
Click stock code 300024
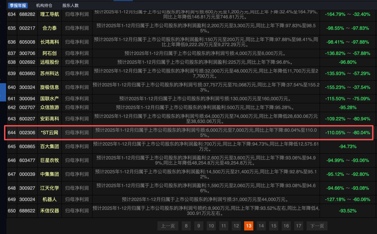(27, 199)
